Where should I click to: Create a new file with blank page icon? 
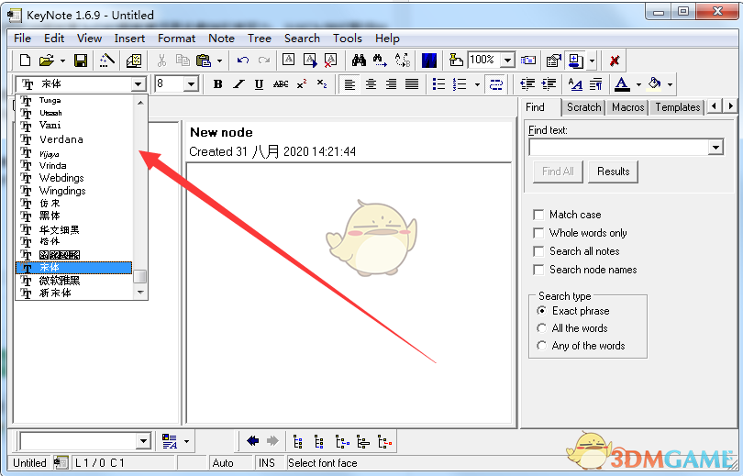click(x=25, y=61)
